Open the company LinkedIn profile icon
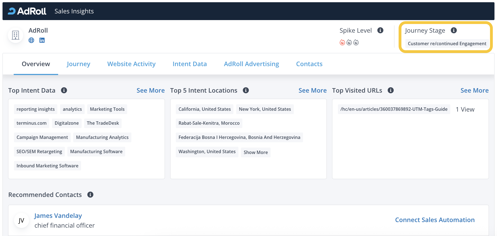The width and height of the screenshot is (497, 236). coord(42,40)
